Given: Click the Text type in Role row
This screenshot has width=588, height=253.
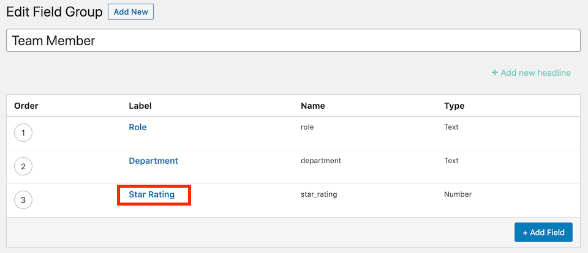Looking at the screenshot, I should pyautogui.click(x=451, y=127).
